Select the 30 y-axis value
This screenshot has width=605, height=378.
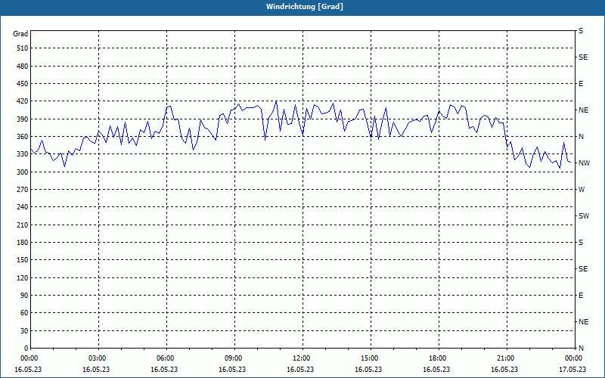24,330
